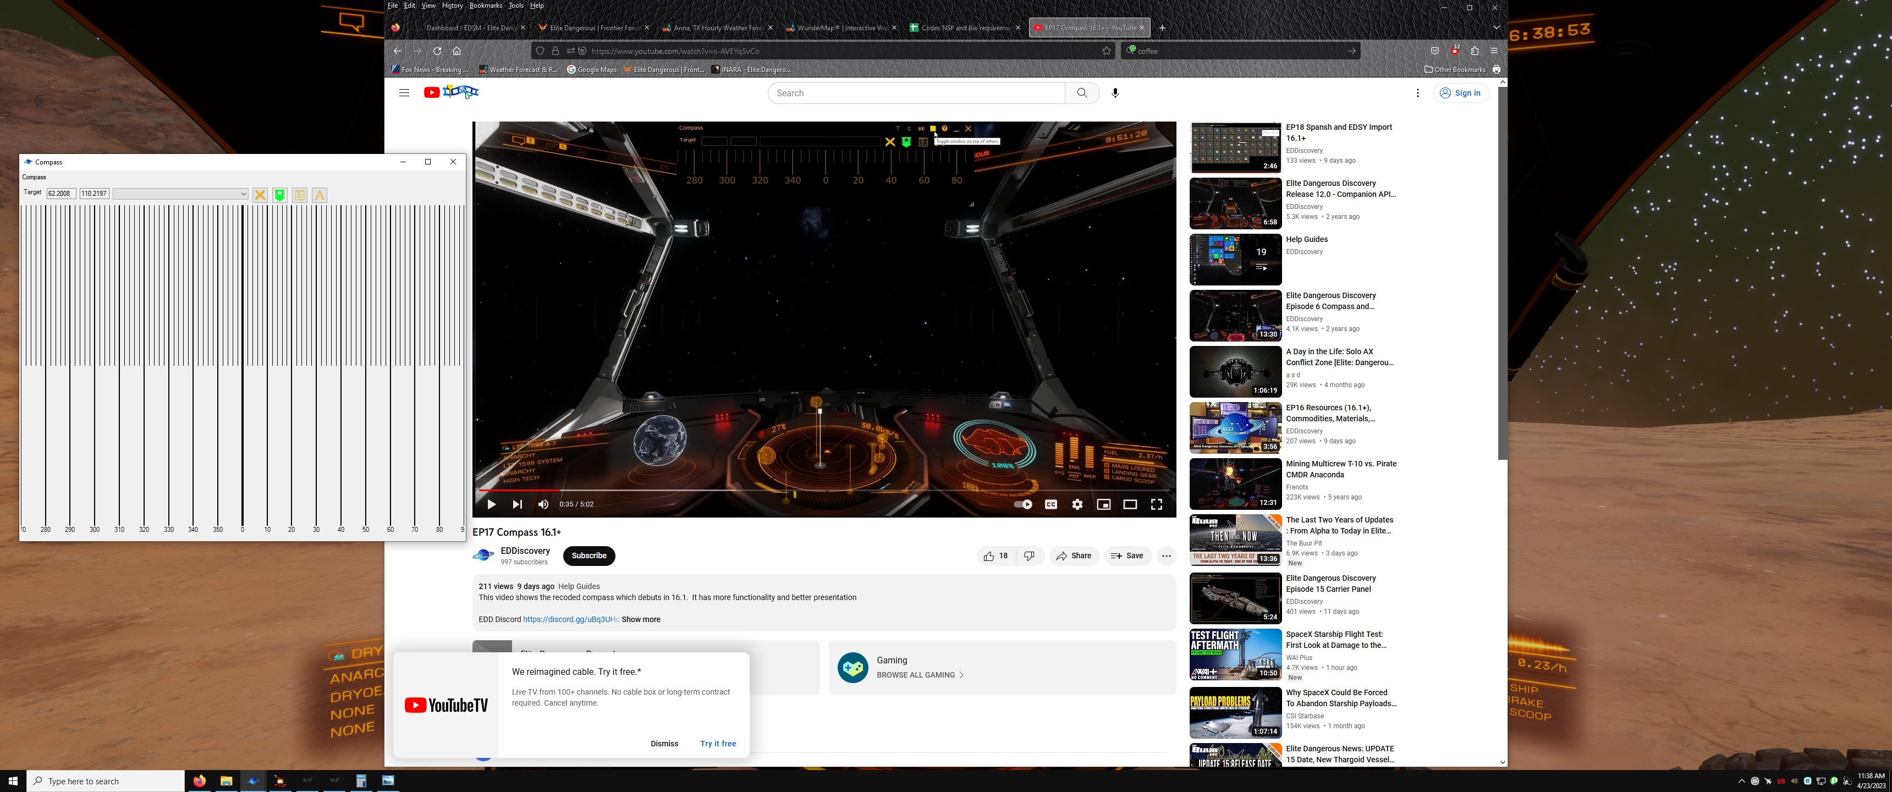Screen dimensions: 1892x792
Task: Open the Other Bookmarks folder
Action: pos(1455,70)
